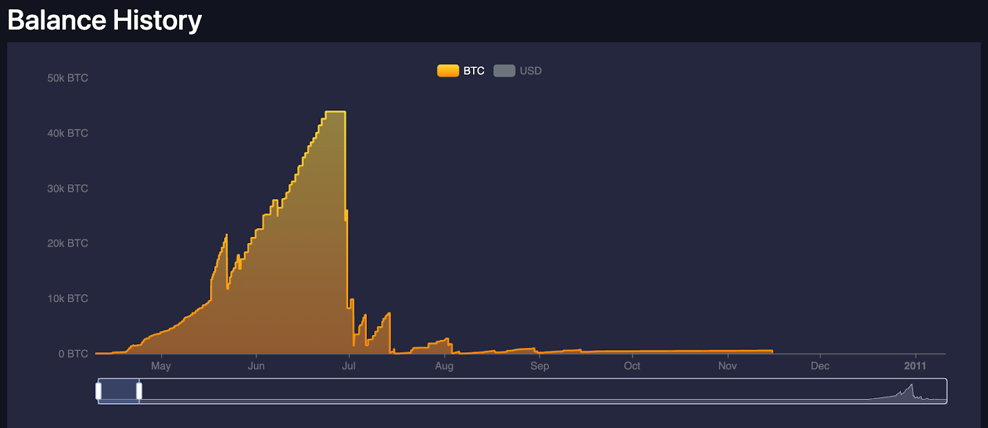Click the '40k BTC' axis label
The width and height of the screenshot is (988, 428).
coord(67,133)
